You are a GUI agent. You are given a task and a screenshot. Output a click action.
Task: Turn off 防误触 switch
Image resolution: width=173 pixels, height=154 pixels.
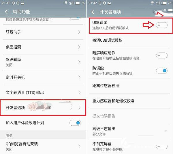[162, 71]
